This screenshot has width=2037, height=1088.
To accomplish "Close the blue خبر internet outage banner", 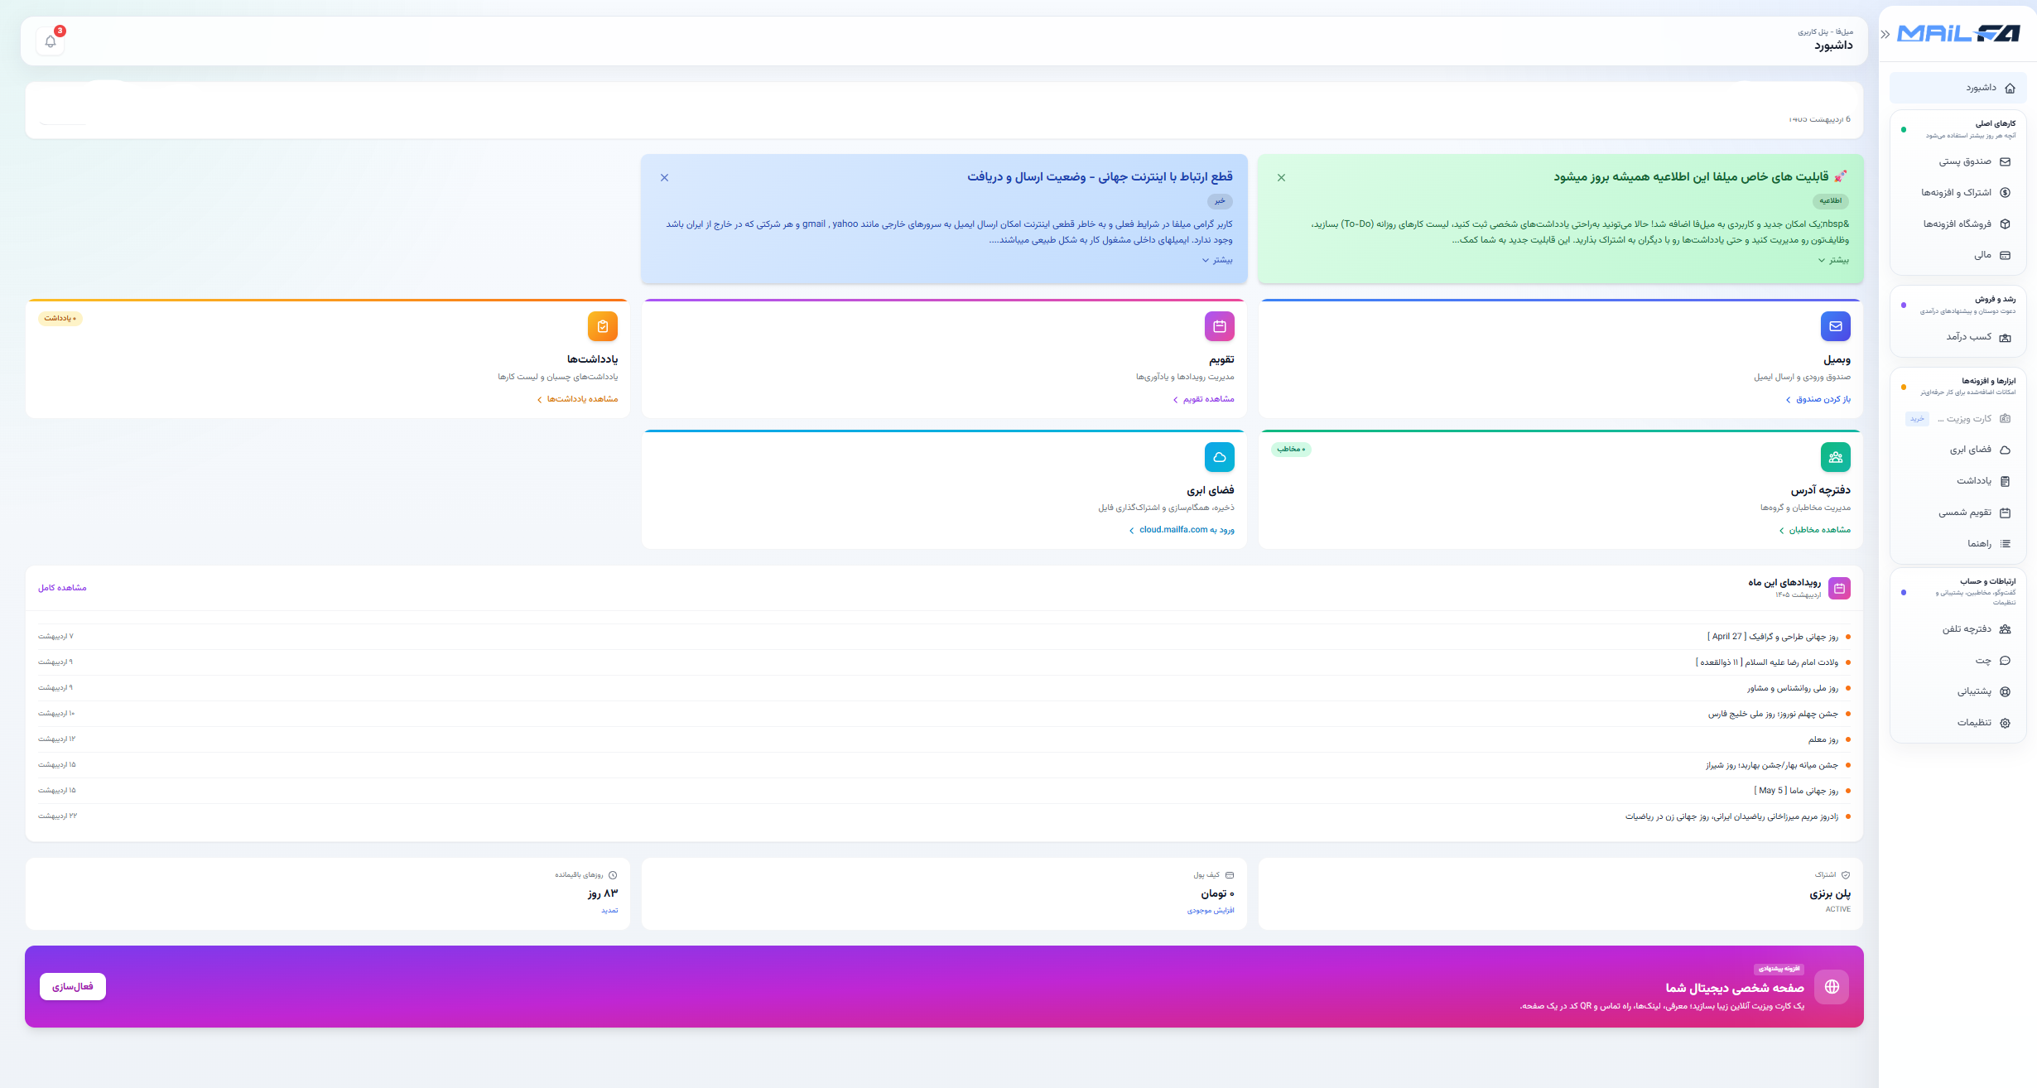I will [x=664, y=178].
